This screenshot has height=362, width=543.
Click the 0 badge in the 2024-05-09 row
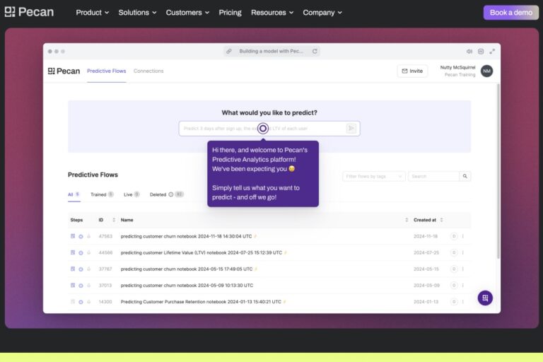pyautogui.click(x=454, y=286)
